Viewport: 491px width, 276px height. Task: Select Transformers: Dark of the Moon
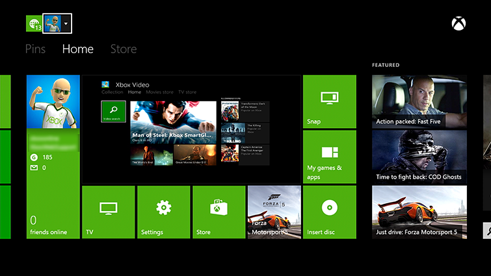[x=245, y=111]
